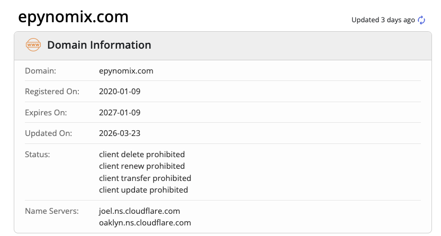Click the "Domain:" field label
The width and height of the screenshot is (441, 236).
[x=40, y=70]
